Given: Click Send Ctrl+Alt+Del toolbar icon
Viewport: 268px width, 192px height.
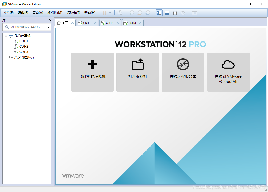Looking at the screenshot, I should point(120,13).
